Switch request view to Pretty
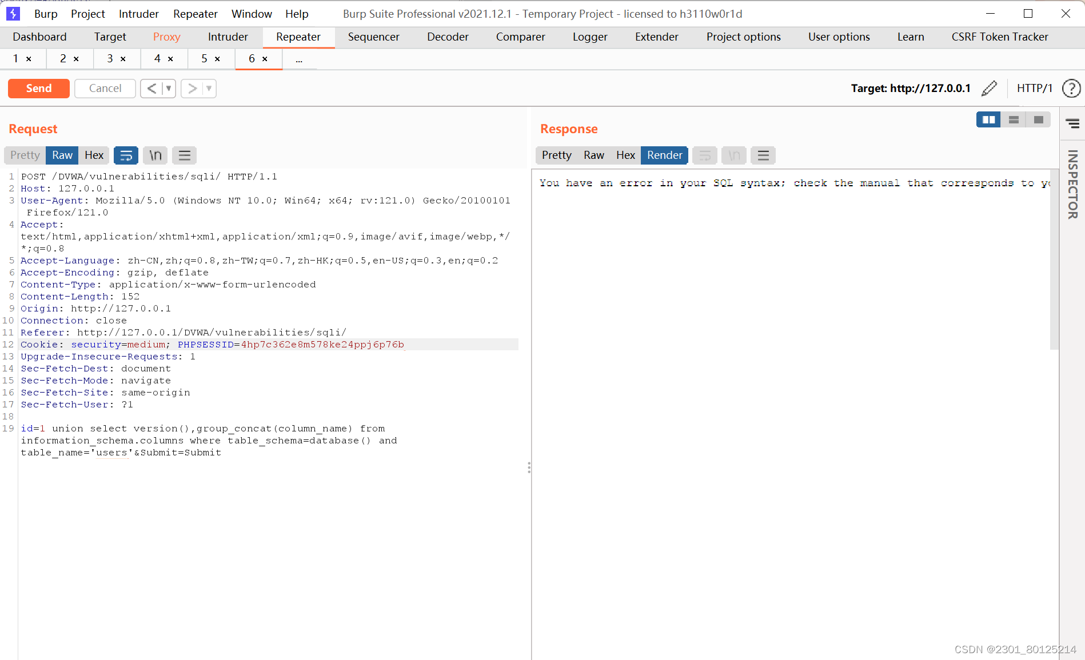The width and height of the screenshot is (1085, 660). (25, 155)
